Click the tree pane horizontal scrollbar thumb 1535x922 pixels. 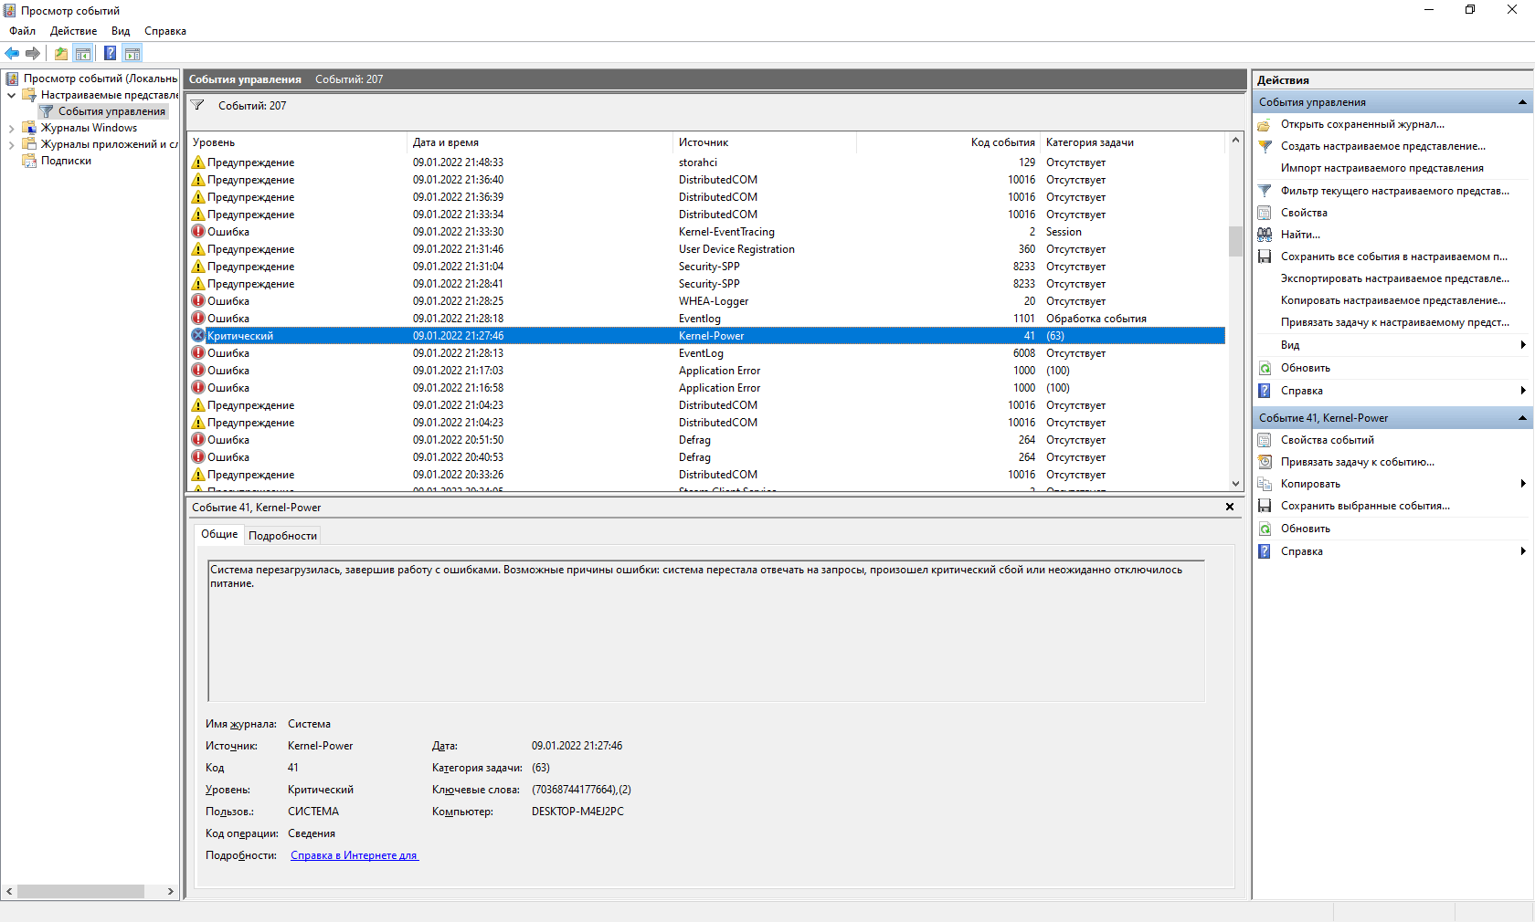pyautogui.click(x=80, y=891)
